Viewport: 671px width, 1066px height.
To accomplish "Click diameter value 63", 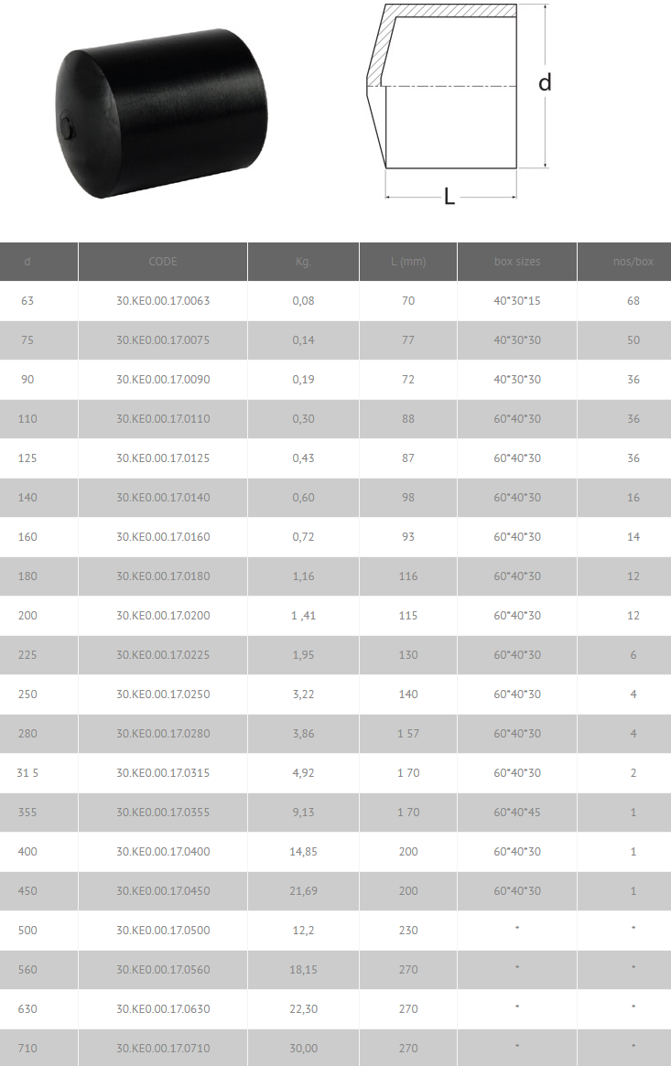I will click(x=27, y=300).
